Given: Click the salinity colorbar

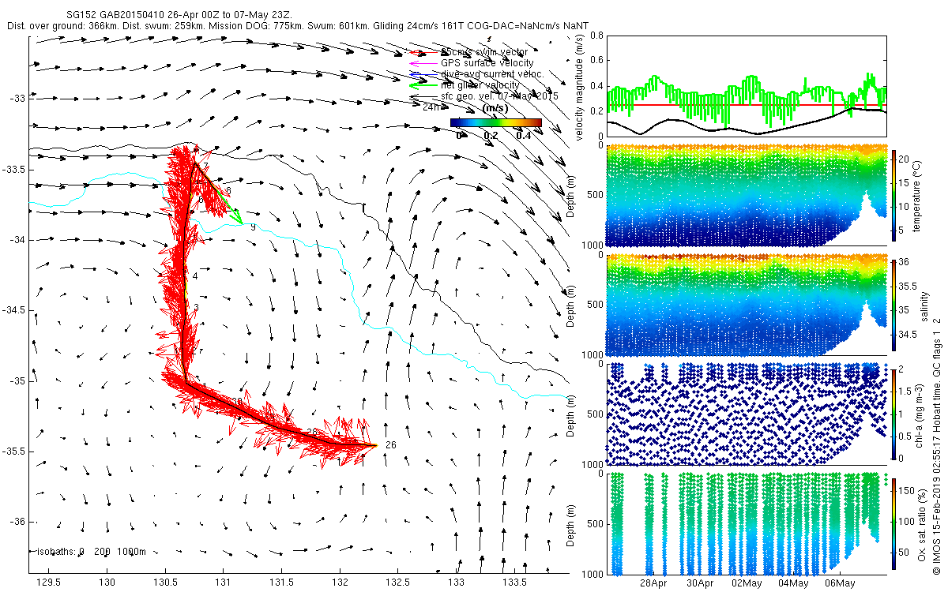Looking at the screenshot, I should [x=894, y=305].
